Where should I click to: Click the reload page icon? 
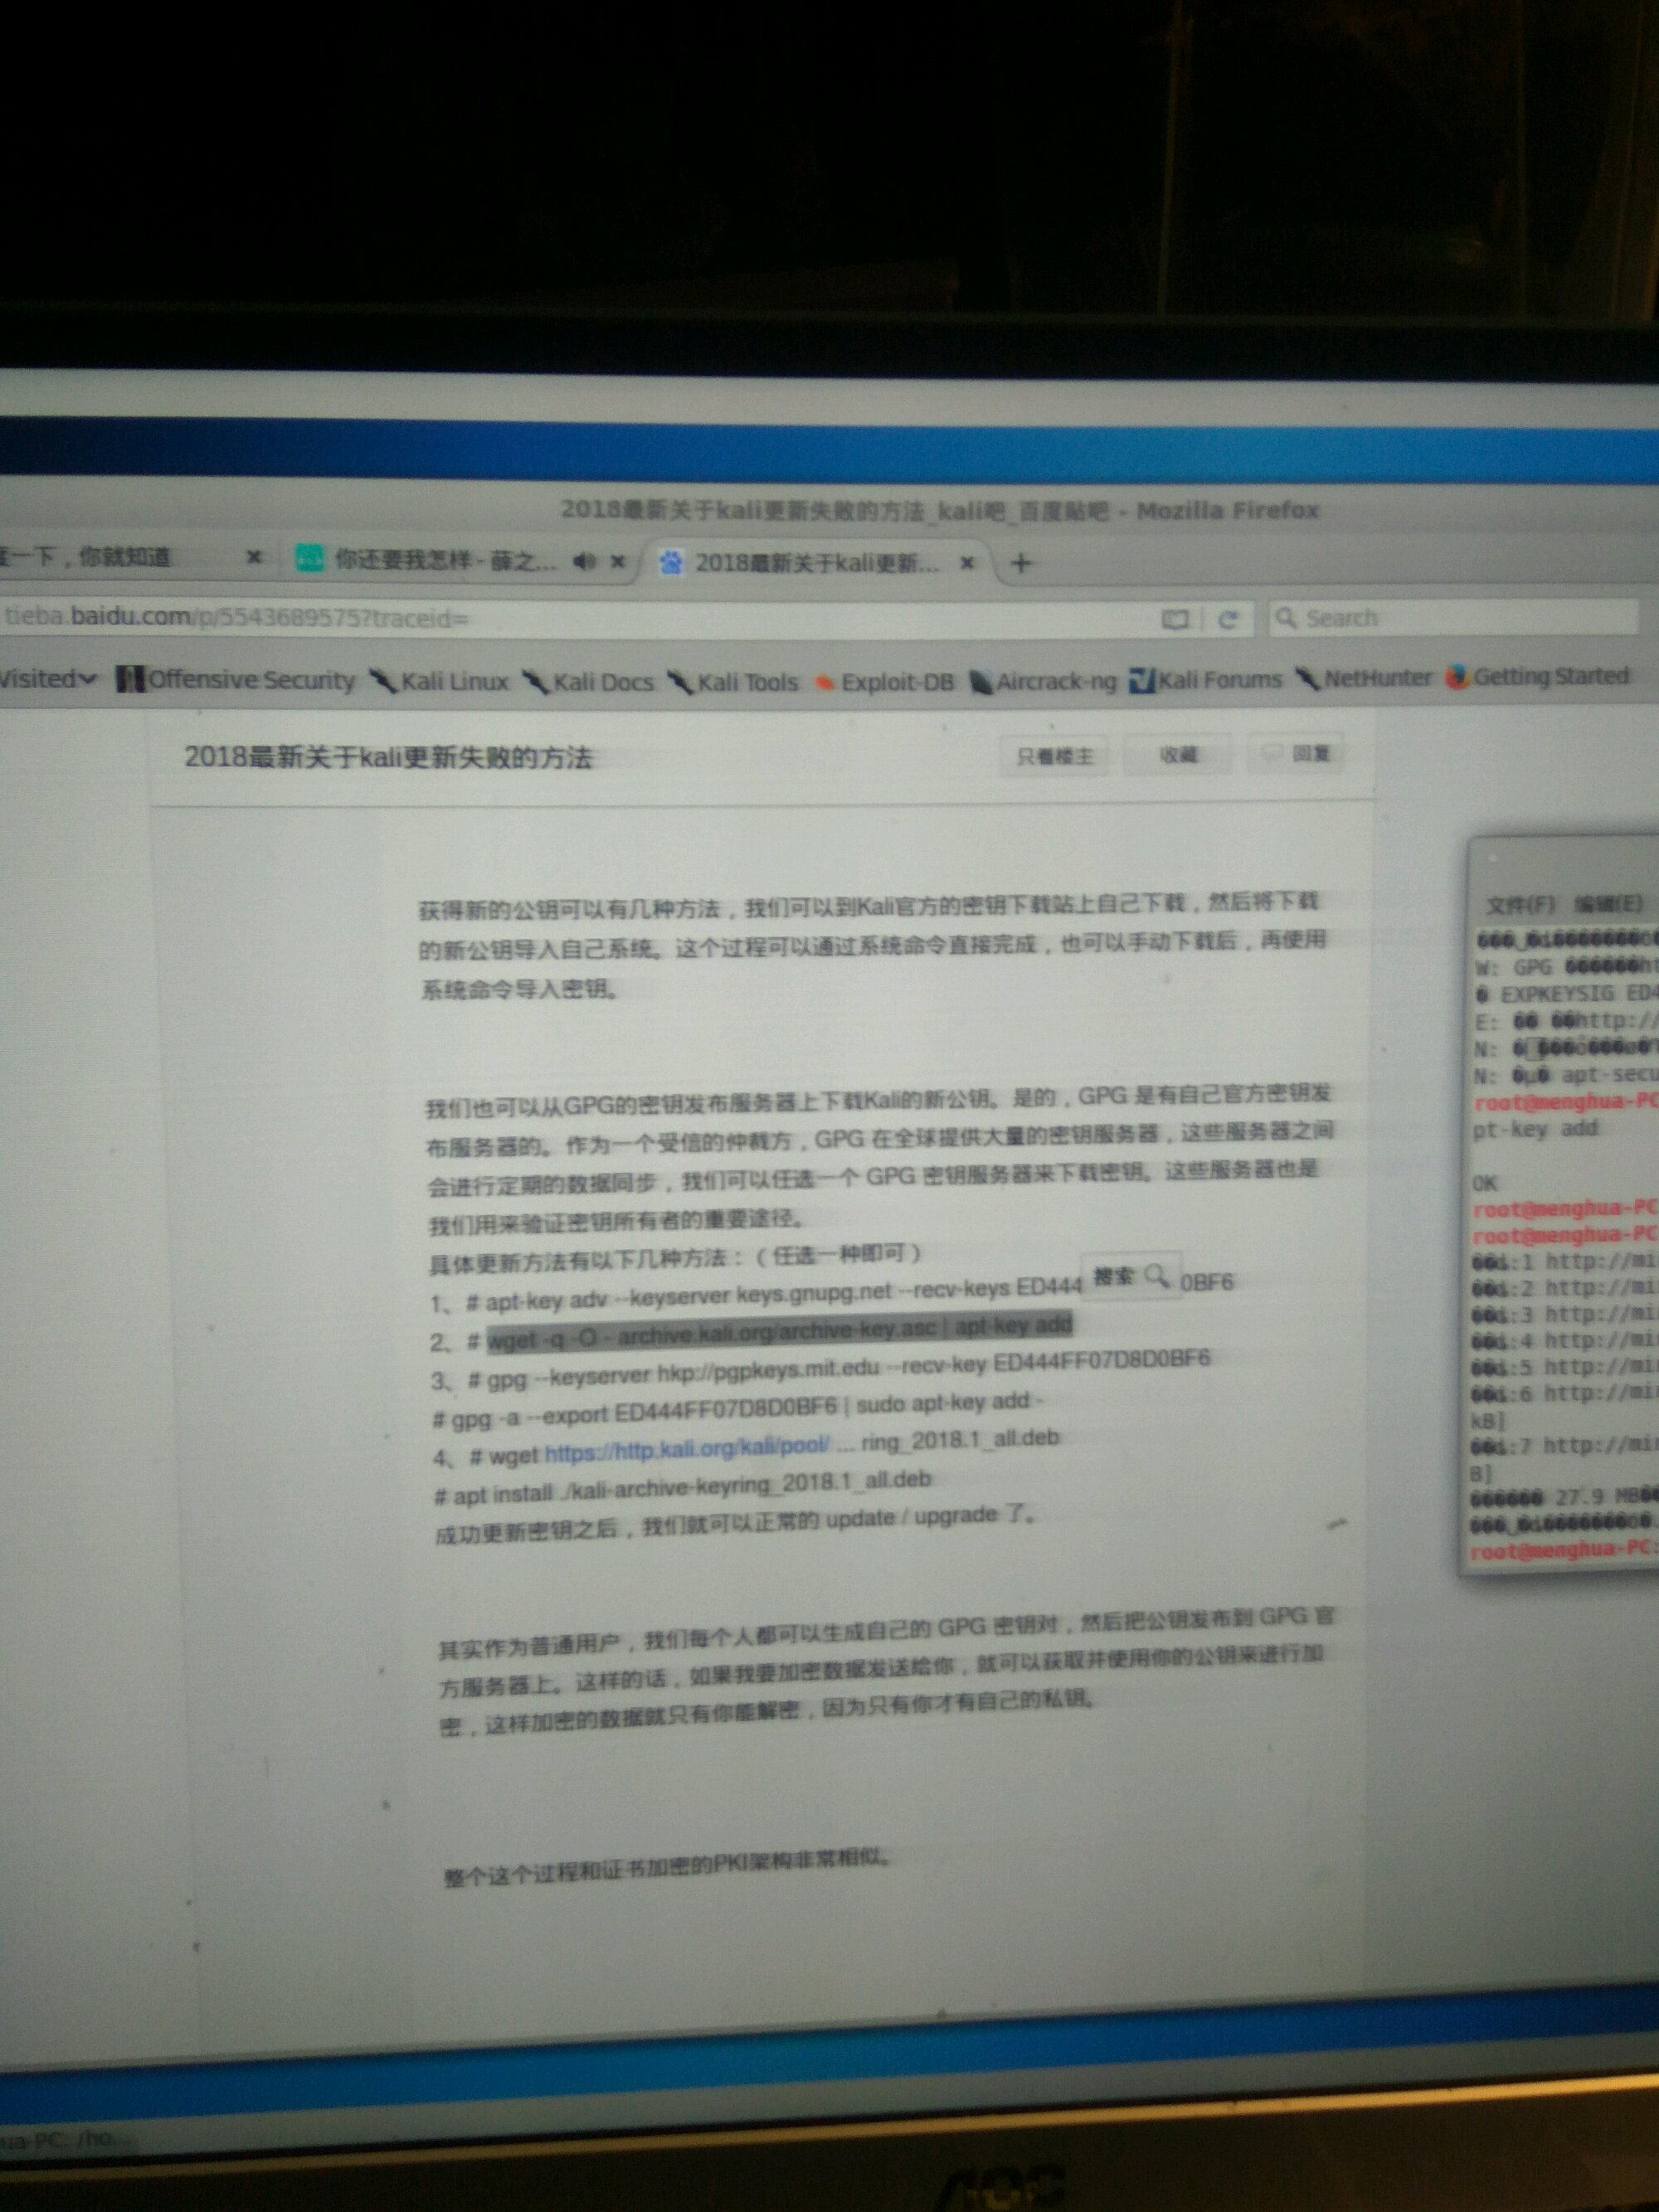click(x=1228, y=619)
